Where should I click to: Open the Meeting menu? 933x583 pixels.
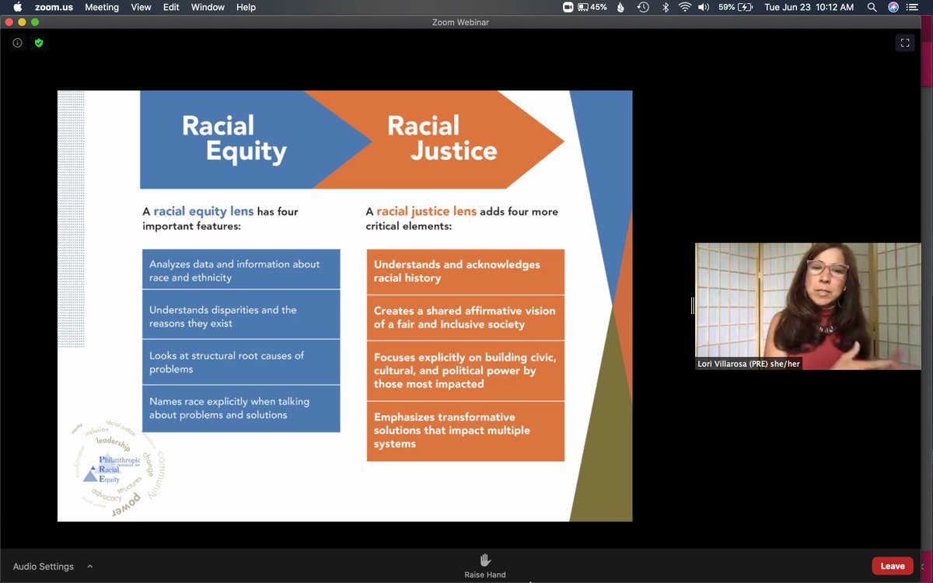click(x=102, y=7)
